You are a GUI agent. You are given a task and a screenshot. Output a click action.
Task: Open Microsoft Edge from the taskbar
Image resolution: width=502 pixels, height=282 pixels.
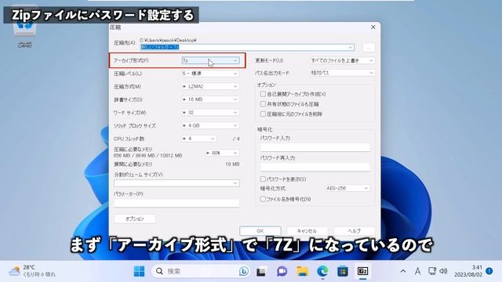322,271
